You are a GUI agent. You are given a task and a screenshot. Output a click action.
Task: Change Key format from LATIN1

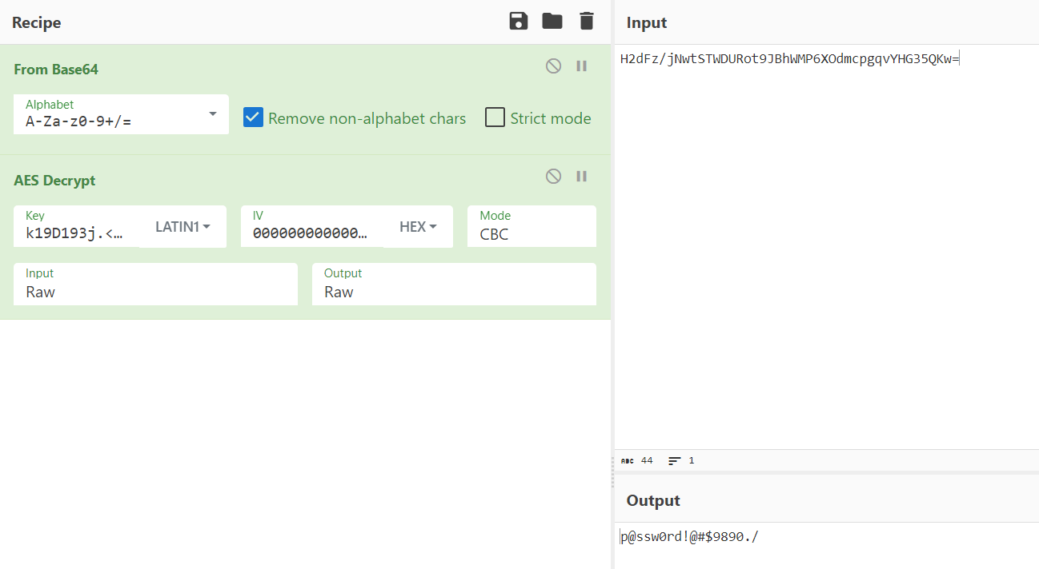(x=183, y=227)
